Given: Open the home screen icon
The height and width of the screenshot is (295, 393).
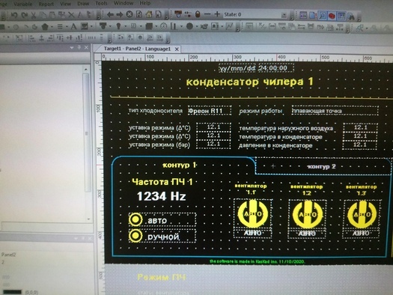Looking at the screenshot, I should (x=149, y=14).
